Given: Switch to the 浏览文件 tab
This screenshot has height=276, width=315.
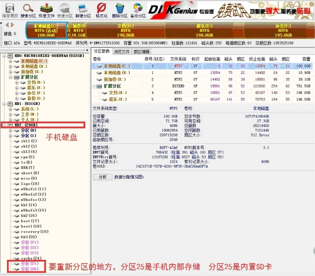Looking at the screenshot, I should click(x=121, y=51).
